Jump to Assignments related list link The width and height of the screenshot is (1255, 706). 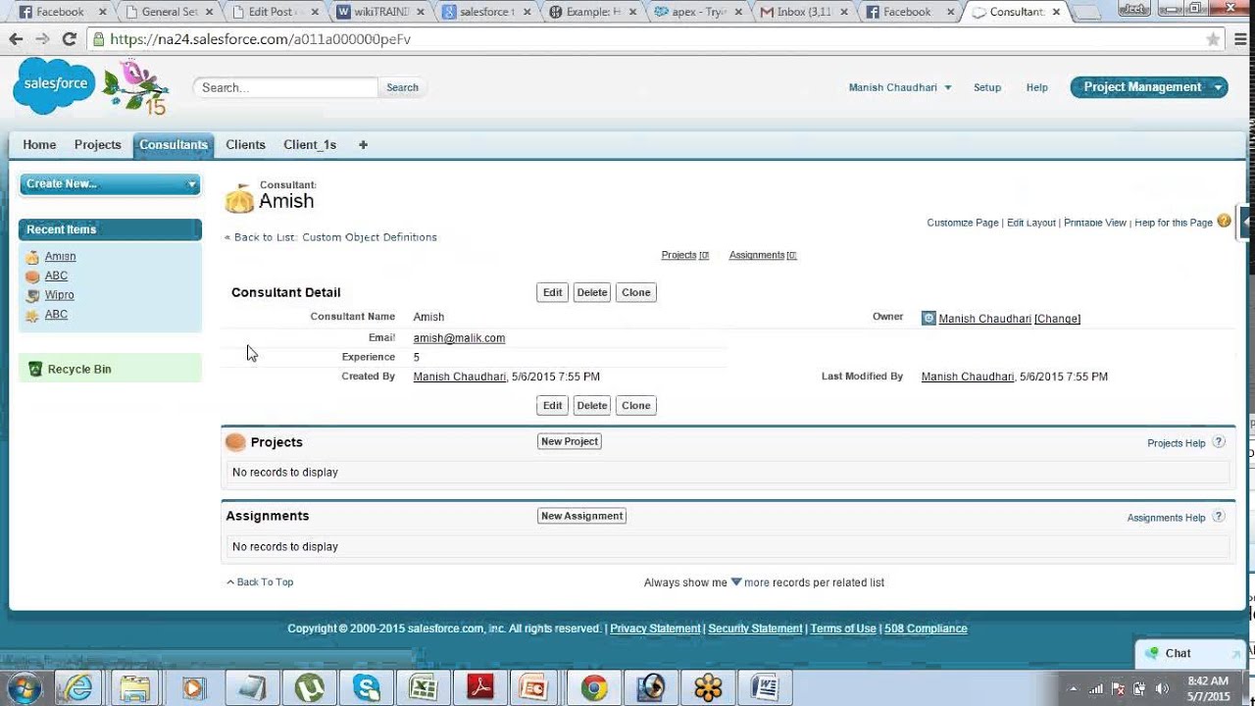763,255
